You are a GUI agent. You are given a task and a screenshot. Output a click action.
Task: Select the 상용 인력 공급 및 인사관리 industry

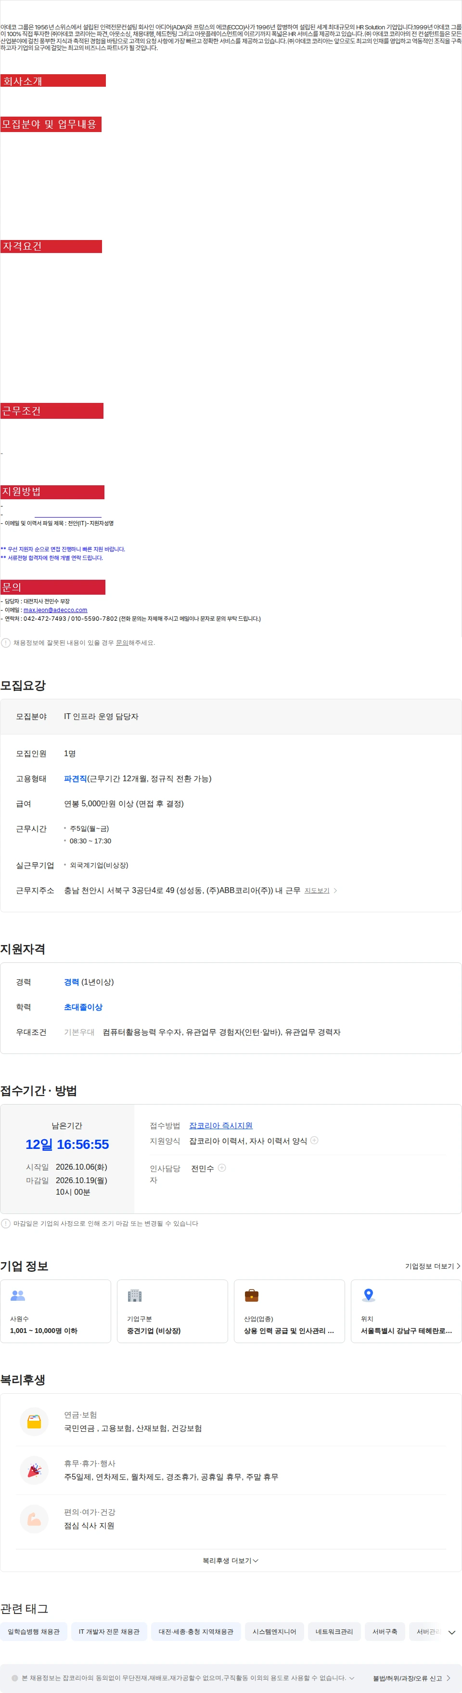point(289,1331)
